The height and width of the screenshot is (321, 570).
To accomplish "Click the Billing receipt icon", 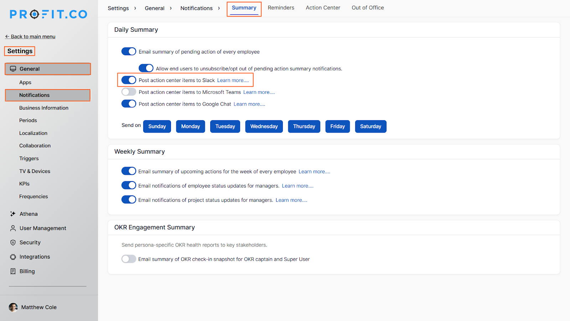I will pyautogui.click(x=13, y=271).
